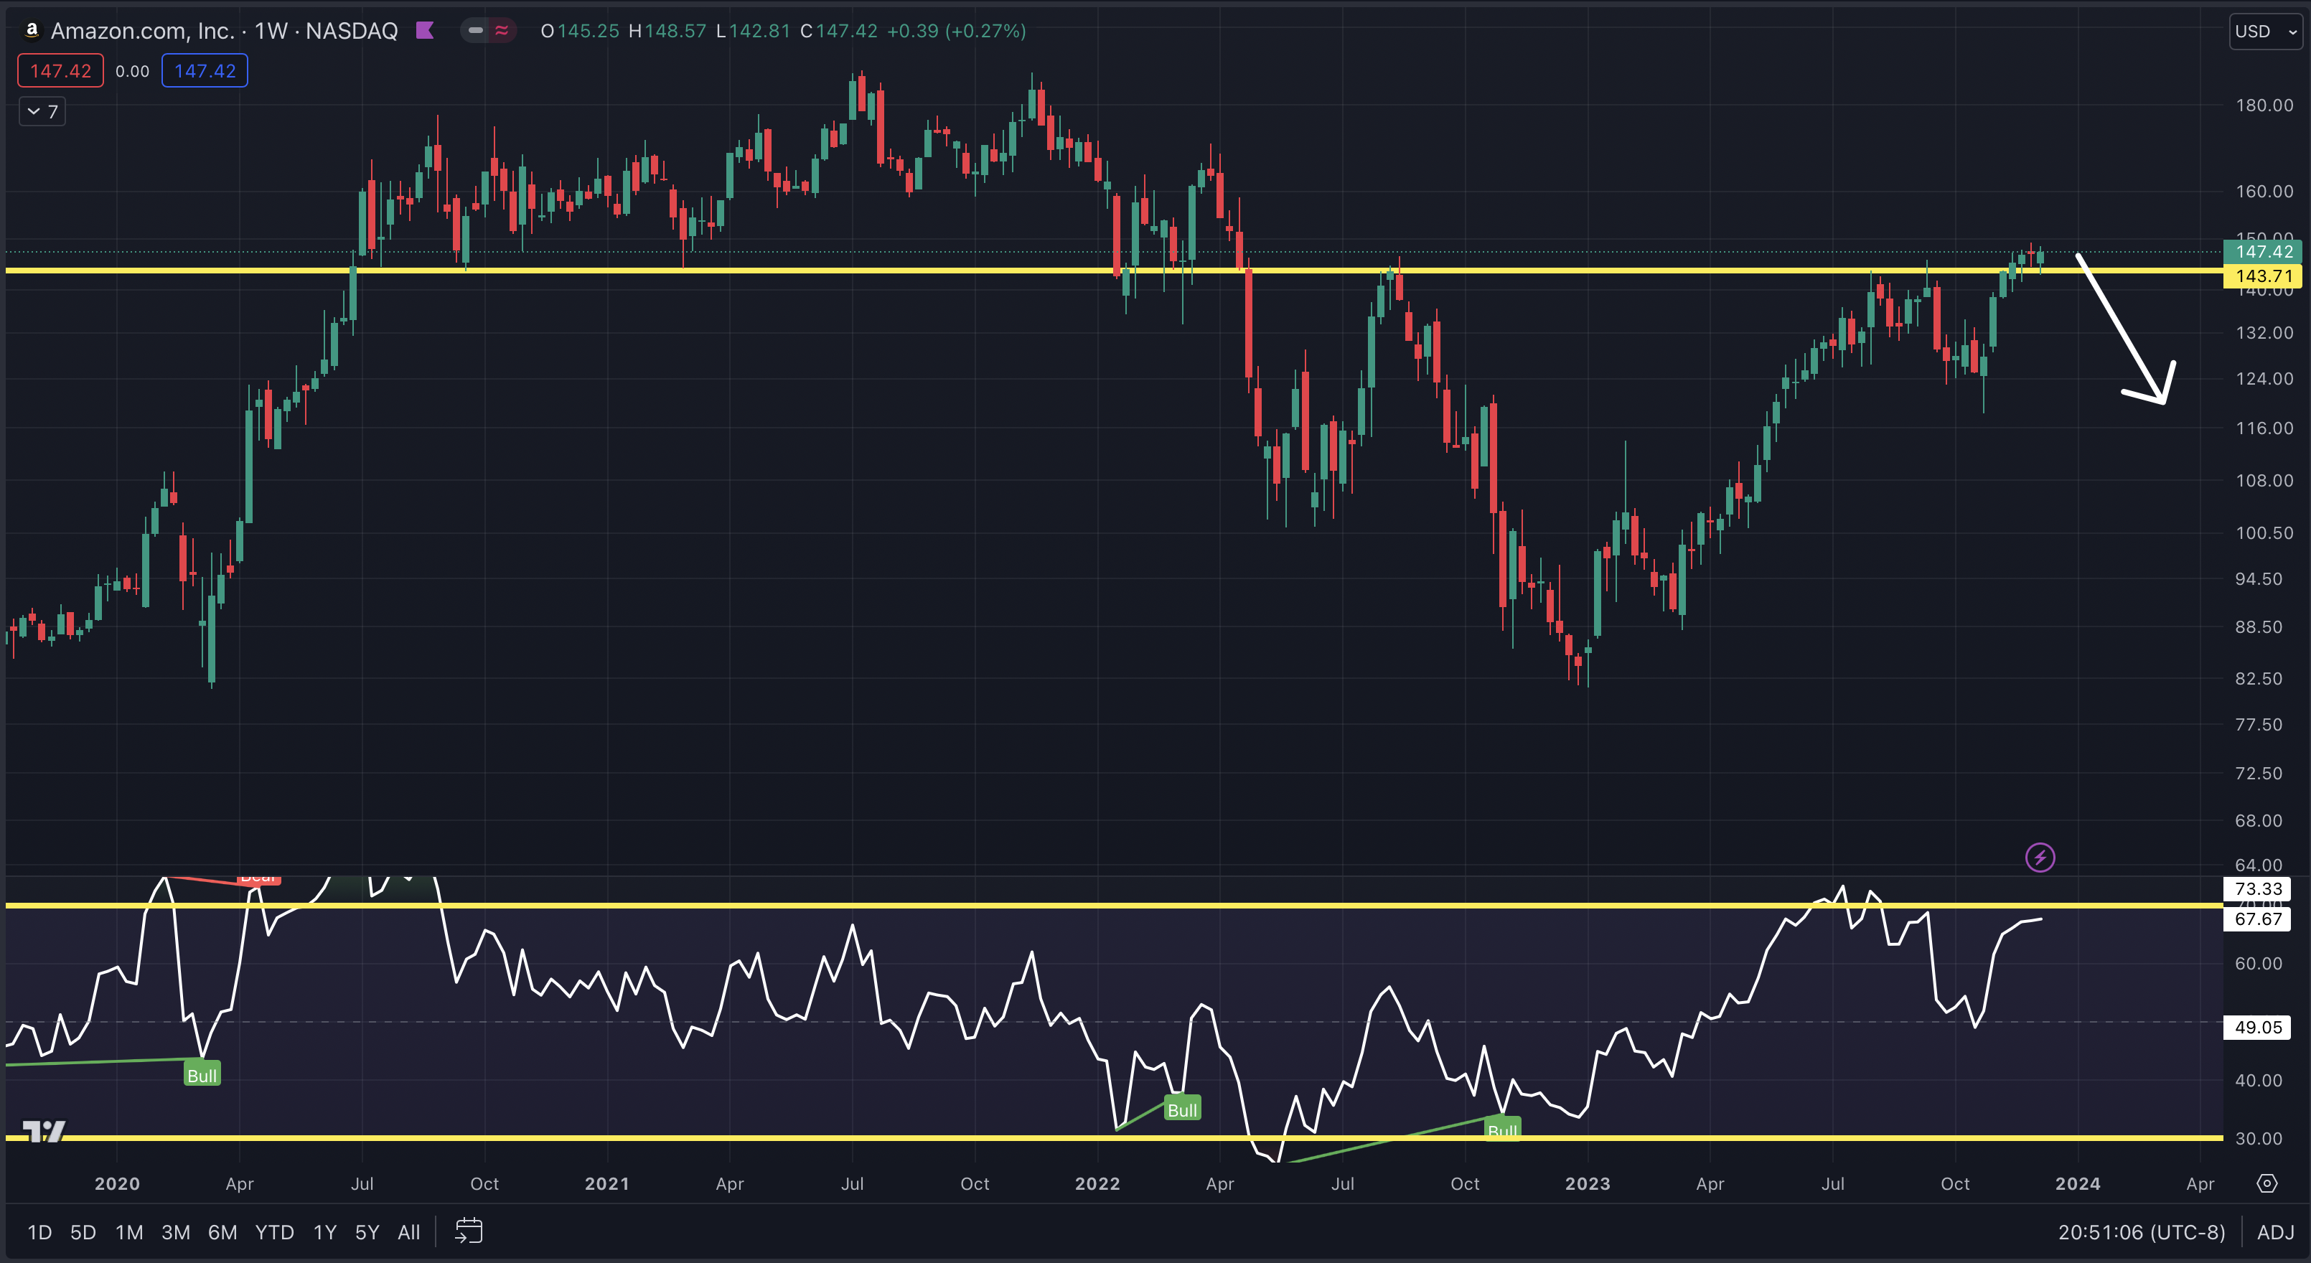The height and width of the screenshot is (1263, 2311).
Task: Click the blue 147.42 buy price box
Action: pyautogui.click(x=205, y=71)
